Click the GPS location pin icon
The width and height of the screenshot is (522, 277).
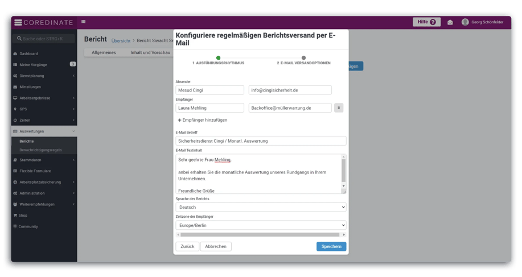[15, 109]
